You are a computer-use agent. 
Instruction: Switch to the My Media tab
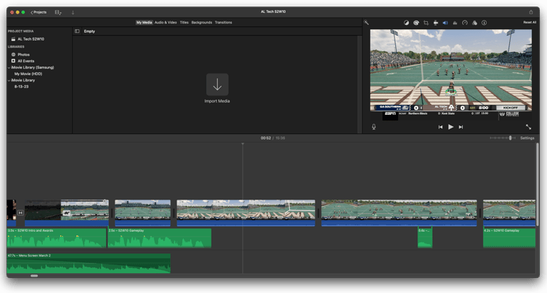[144, 22]
